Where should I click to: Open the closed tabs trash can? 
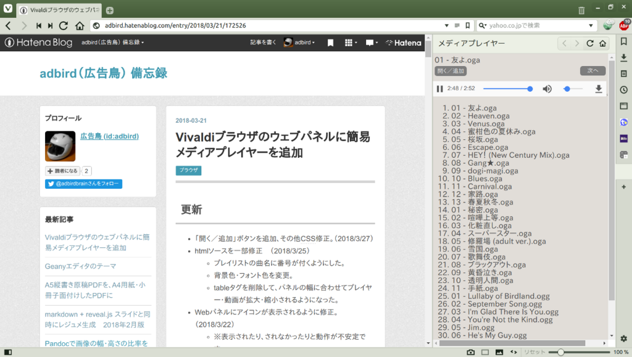coord(581,10)
